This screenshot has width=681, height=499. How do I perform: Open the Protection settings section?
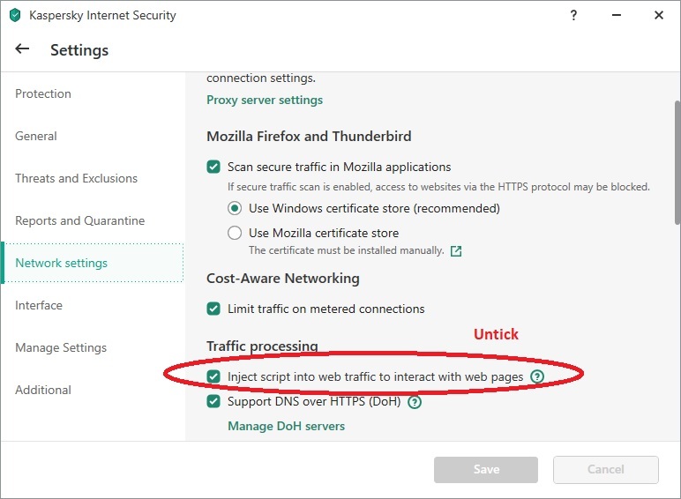[x=43, y=93]
